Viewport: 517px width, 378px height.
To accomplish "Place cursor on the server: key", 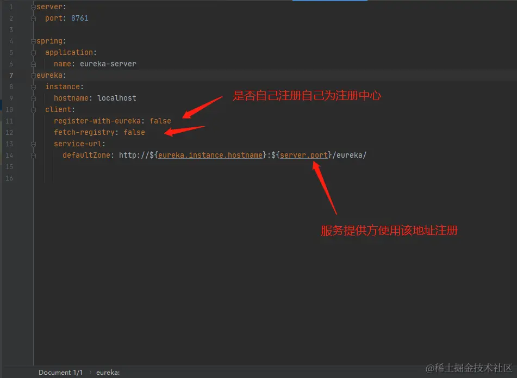I will (x=51, y=7).
